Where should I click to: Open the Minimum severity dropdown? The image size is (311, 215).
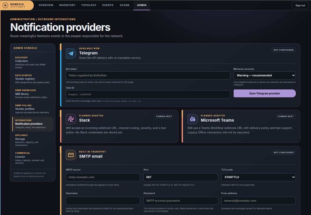pyautogui.click(x=264, y=75)
